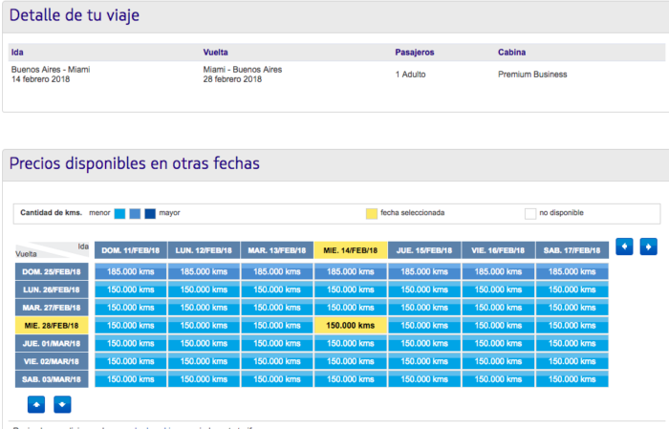Click the white no disponible legend swatch
Image resolution: width=669 pixels, height=429 pixels.
coord(529,213)
